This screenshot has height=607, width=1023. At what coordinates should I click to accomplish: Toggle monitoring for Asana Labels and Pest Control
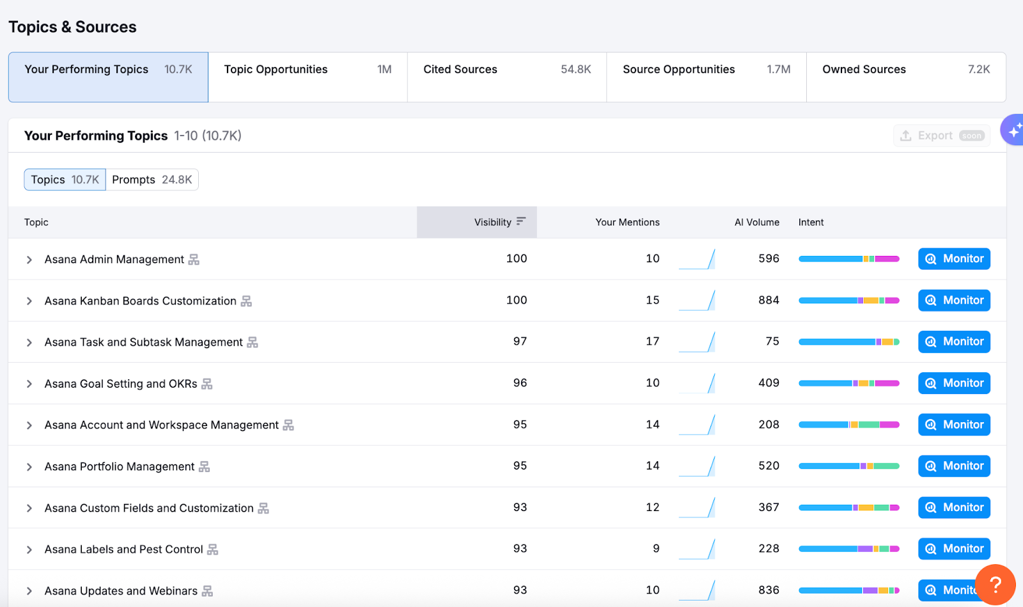coord(953,548)
